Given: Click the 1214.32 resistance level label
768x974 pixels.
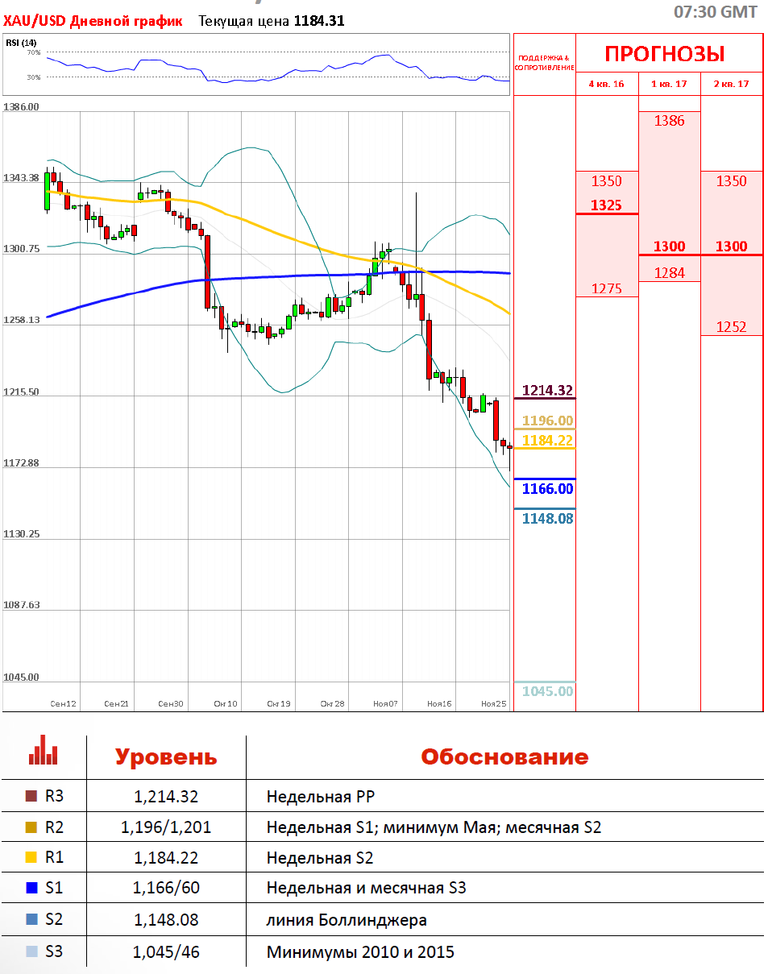Looking at the screenshot, I should point(548,391).
